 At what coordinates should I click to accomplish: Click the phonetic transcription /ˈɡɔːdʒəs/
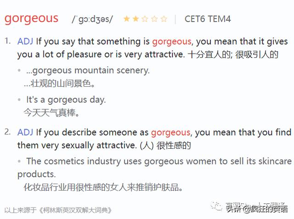pos(92,19)
